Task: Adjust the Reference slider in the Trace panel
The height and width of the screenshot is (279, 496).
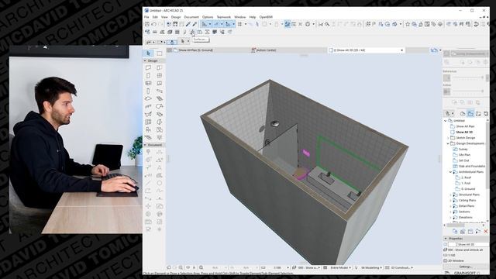Action: [468, 77]
